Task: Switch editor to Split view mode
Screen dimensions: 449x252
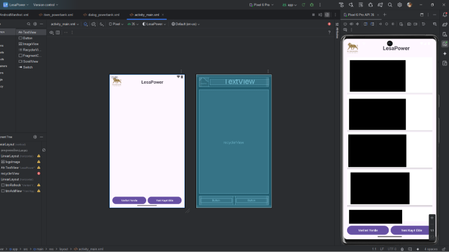Action: tap(320, 15)
